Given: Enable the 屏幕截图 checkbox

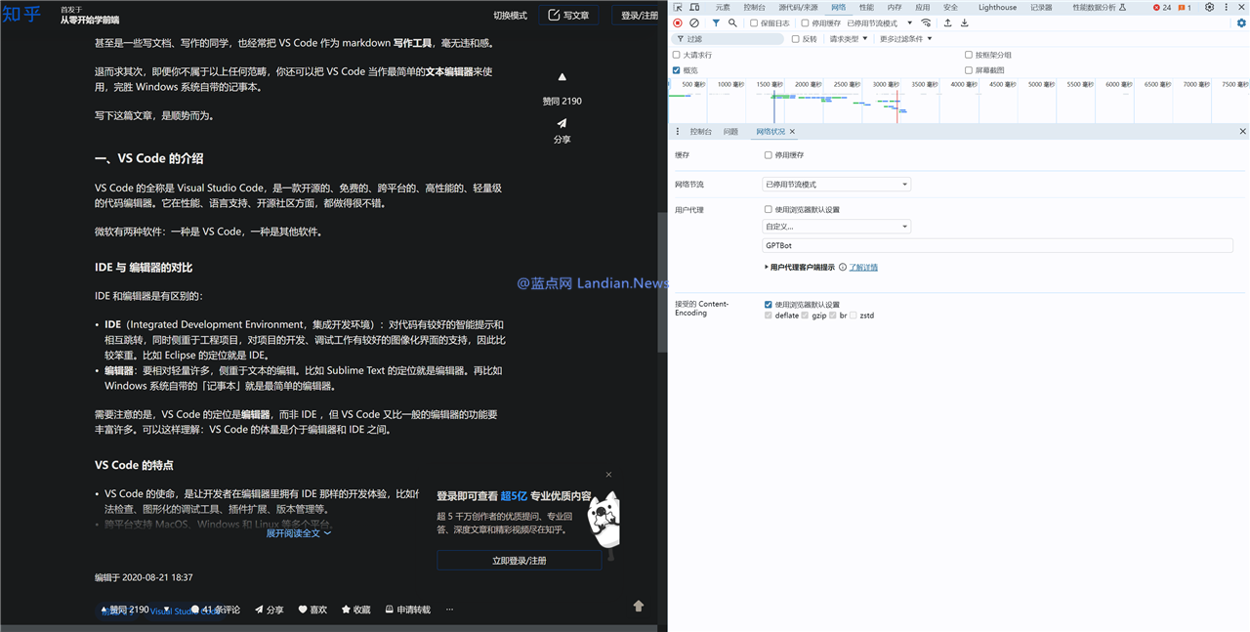Looking at the screenshot, I should click(969, 70).
